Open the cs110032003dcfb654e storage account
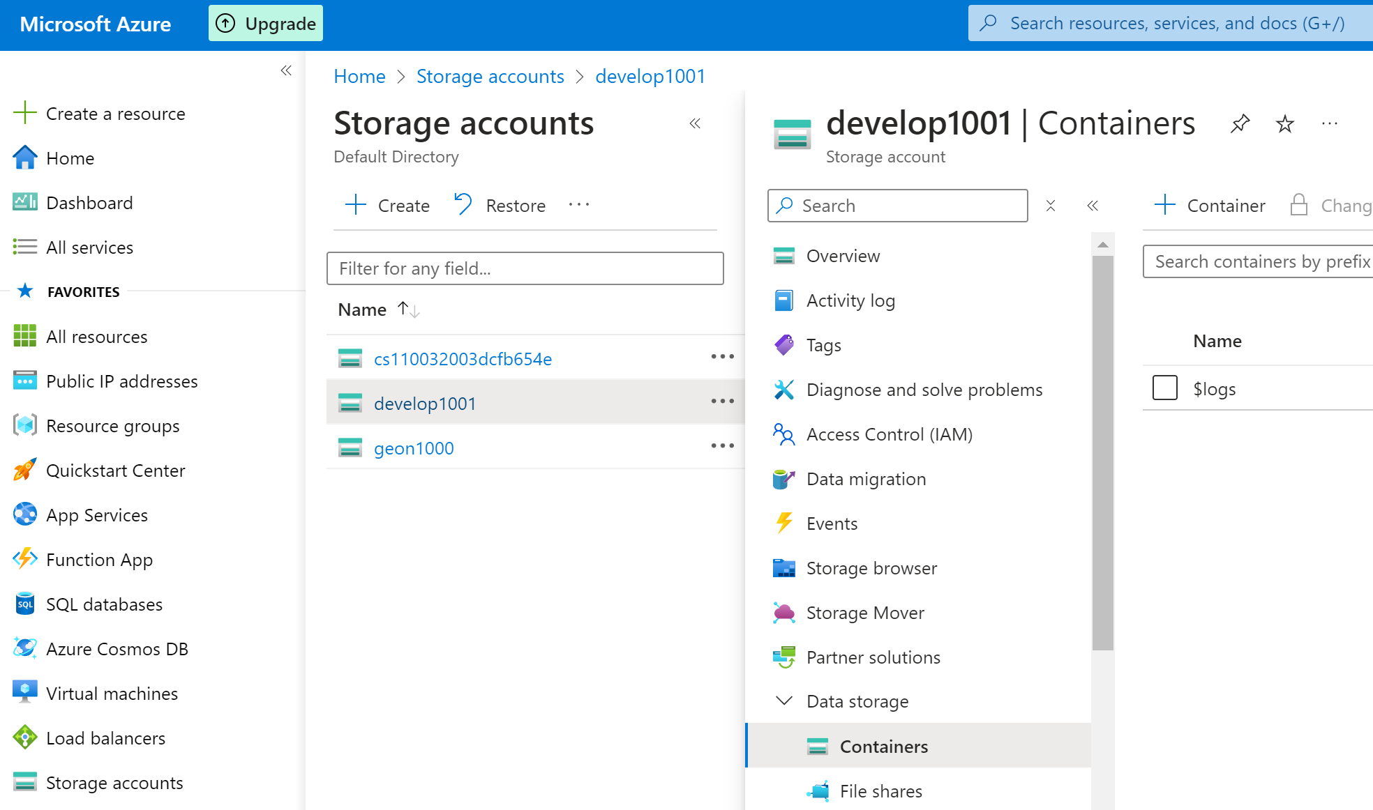Viewport: 1373px width, 810px height. click(463, 359)
